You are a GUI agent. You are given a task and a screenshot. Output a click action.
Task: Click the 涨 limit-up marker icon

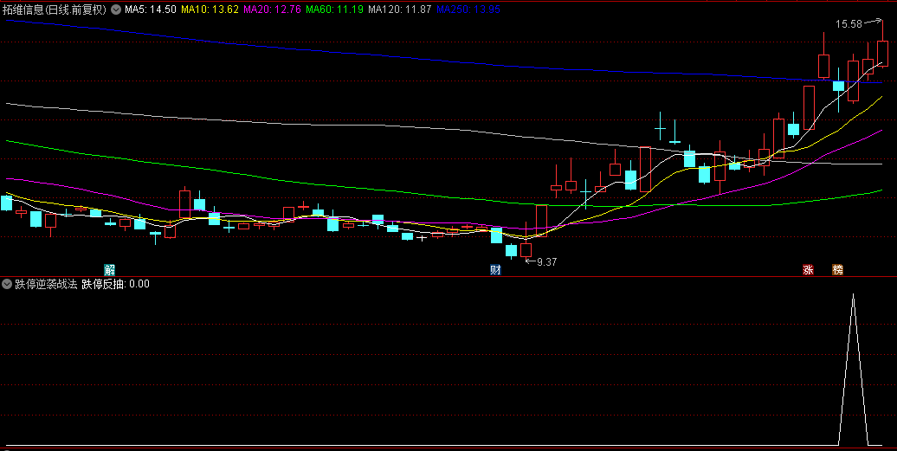tap(808, 270)
